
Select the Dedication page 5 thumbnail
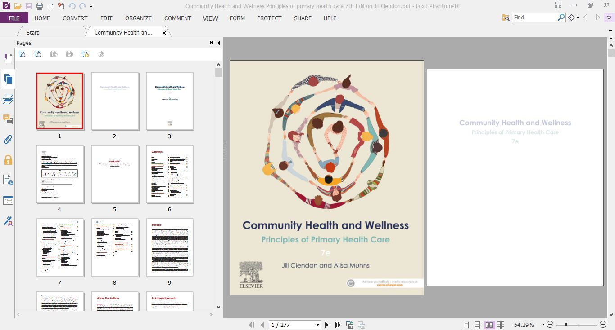pyautogui.click(x=115, y=174)
